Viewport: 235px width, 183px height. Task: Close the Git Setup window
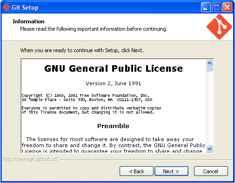pos(228,7)
